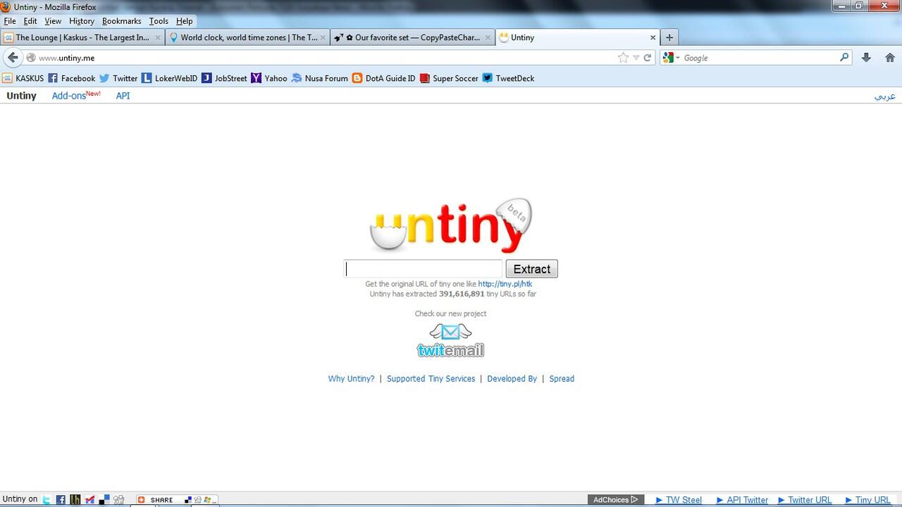Open the Bookmarks menu

point(122,21)
